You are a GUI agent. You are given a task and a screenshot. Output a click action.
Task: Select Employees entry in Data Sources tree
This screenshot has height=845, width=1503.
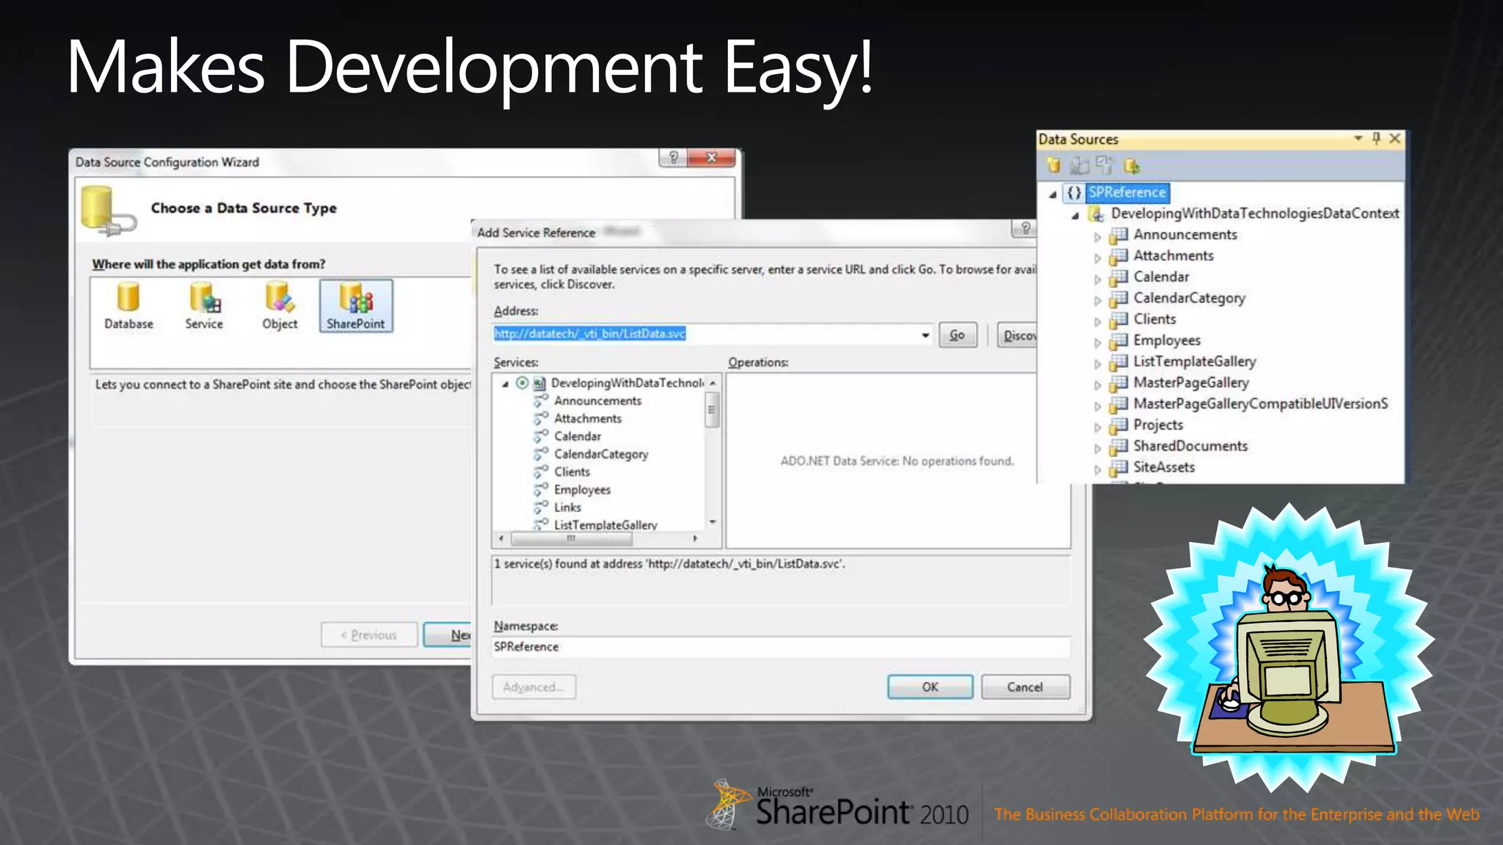pos(1167,340)
